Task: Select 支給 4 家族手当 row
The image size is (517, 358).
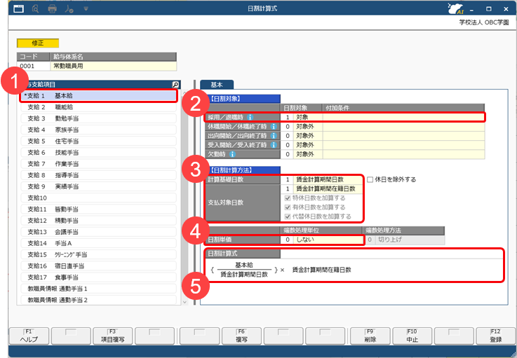Action: click(x=99, y=130)
